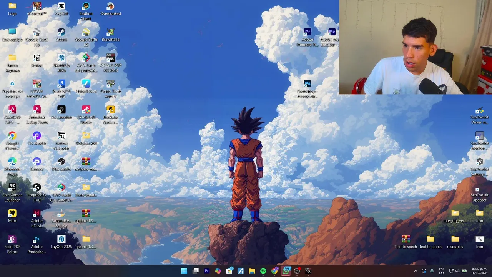492x277 pixels.
Task: Launch Steam from desktop
Action: point(61,35)
